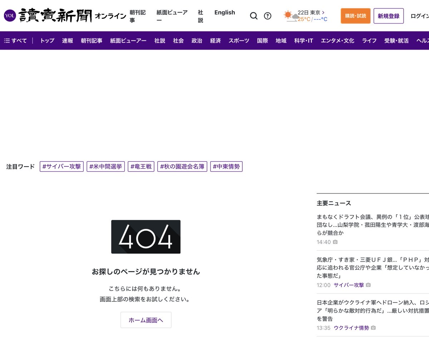Open the search magnifier icon

(253, 16)
